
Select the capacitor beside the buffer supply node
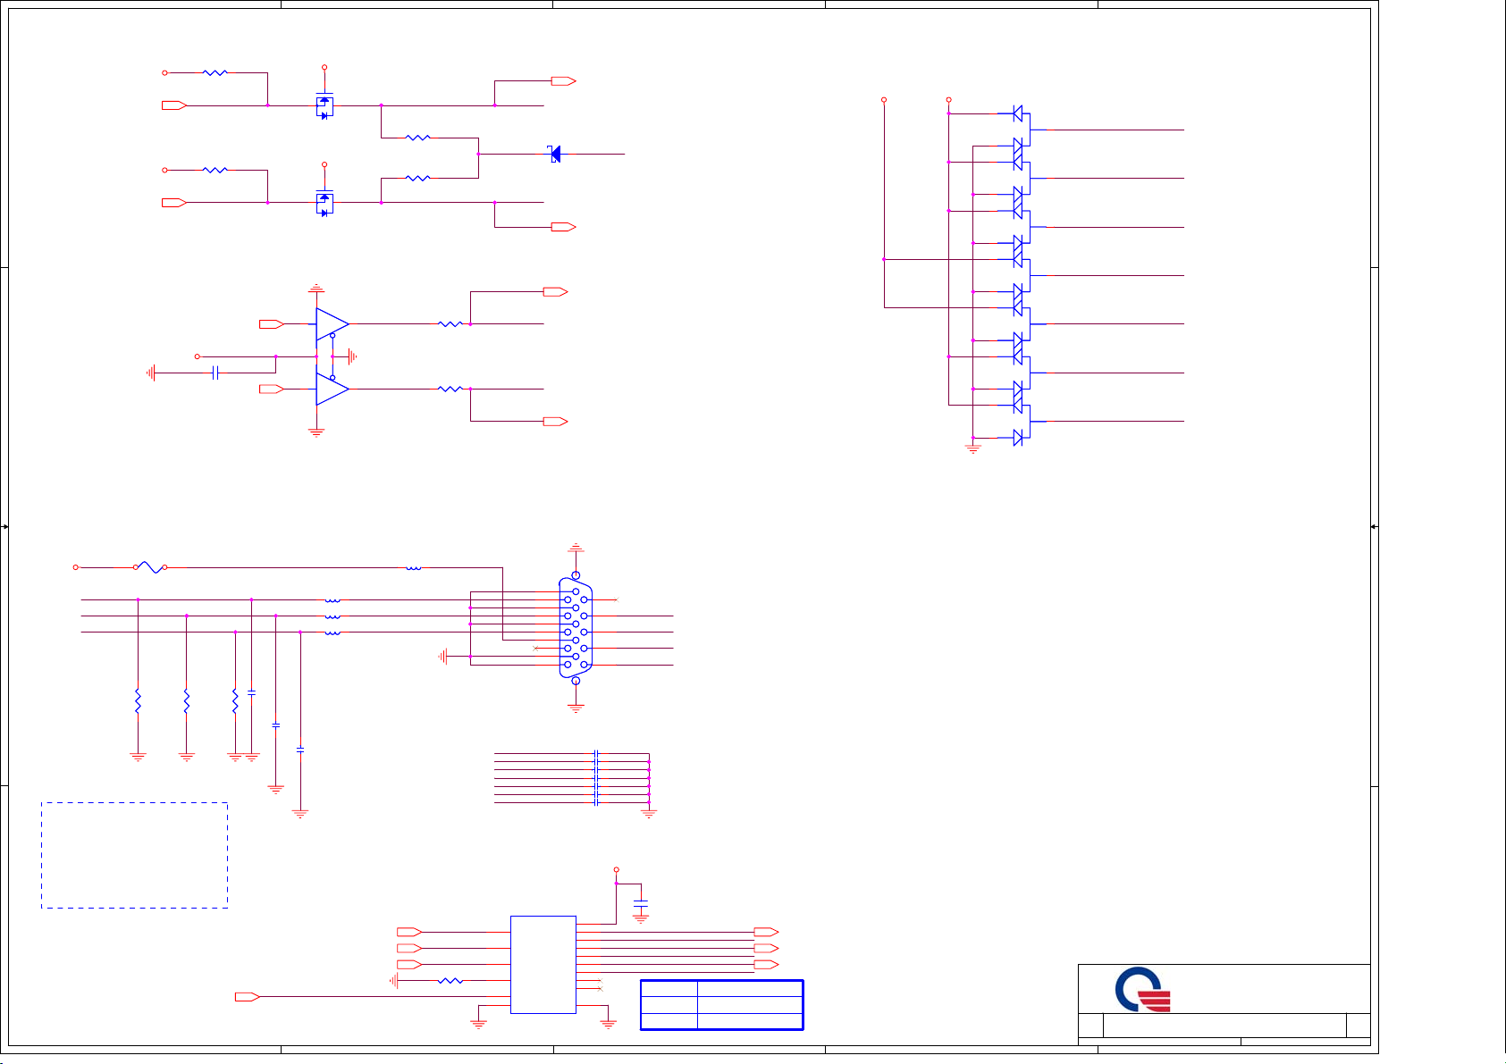pos(215,373)
